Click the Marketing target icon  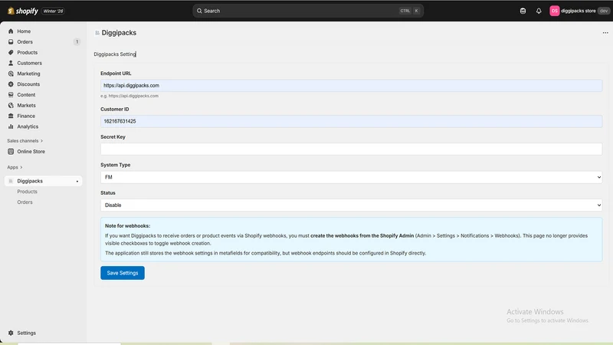click(11, 74)
